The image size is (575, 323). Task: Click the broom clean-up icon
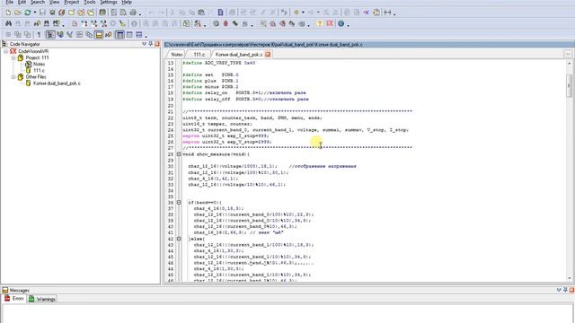pyautogui.click(x=122, y=23)
